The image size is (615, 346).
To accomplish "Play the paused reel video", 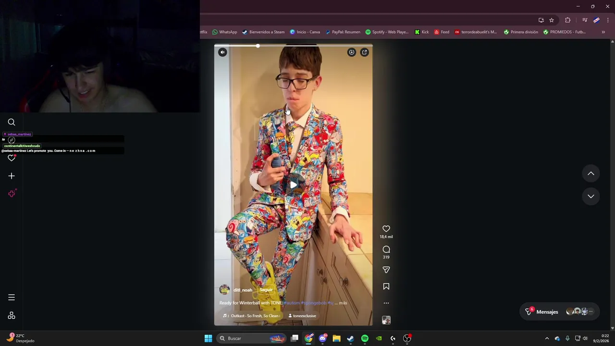I will (293, 185).
